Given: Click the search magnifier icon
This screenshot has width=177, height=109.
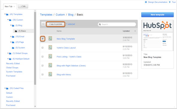Looking at the screenshot, I should click(x=100, y=24).
